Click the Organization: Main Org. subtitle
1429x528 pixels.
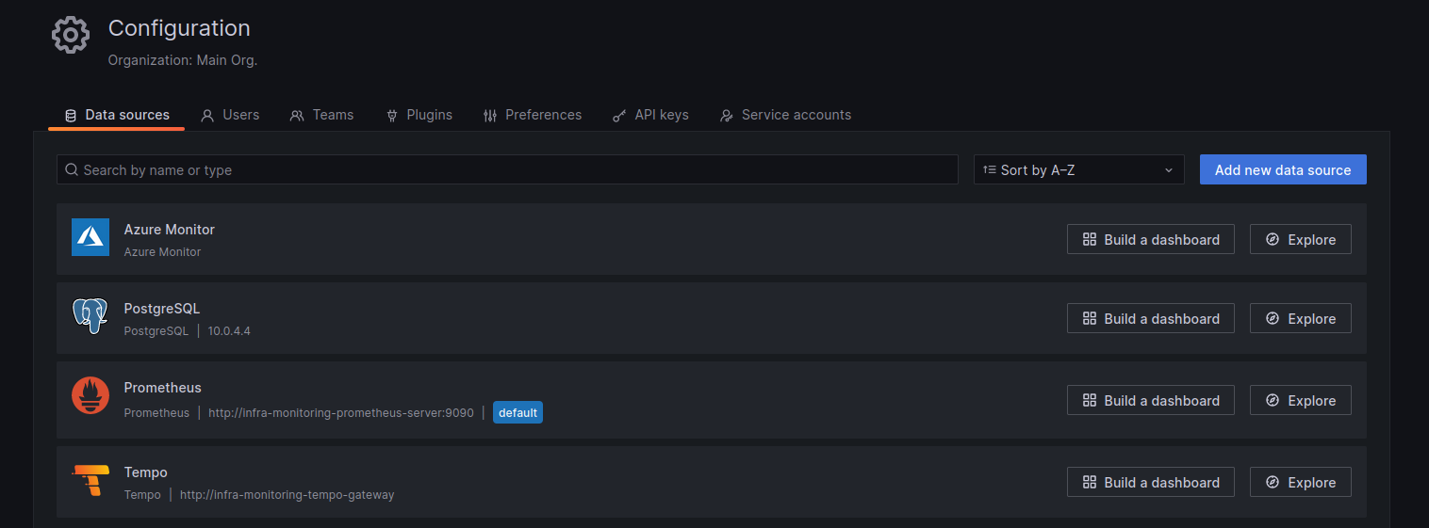click(x=183, y=60)
